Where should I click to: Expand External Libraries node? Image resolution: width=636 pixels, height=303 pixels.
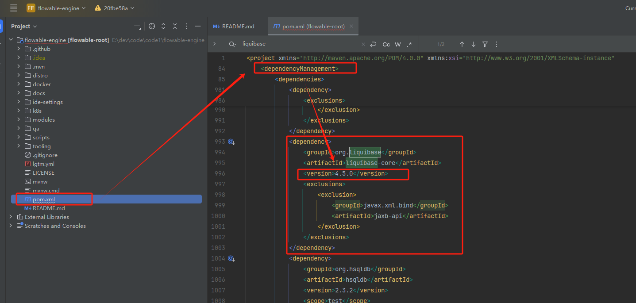click(11, 217)
